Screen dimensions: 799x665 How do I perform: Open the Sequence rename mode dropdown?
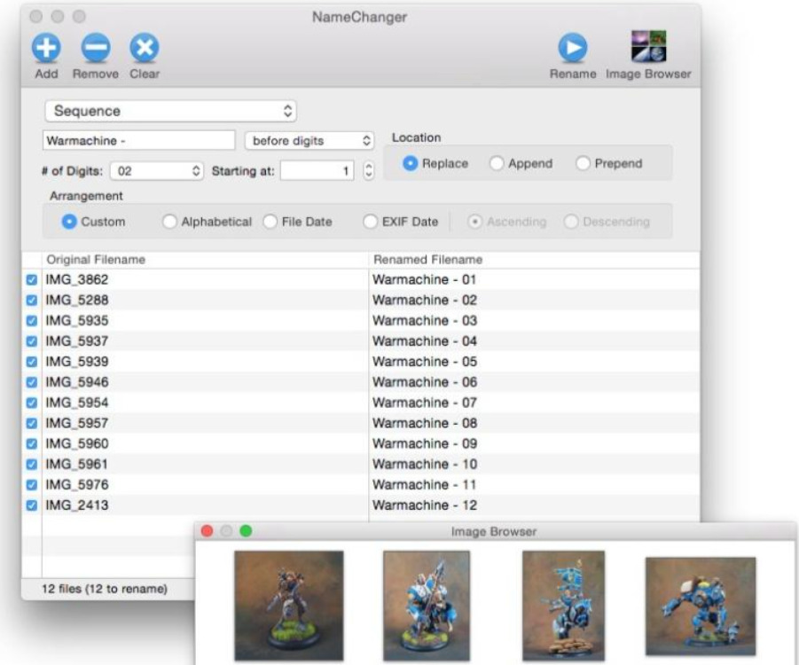click(x=170, y=111)
